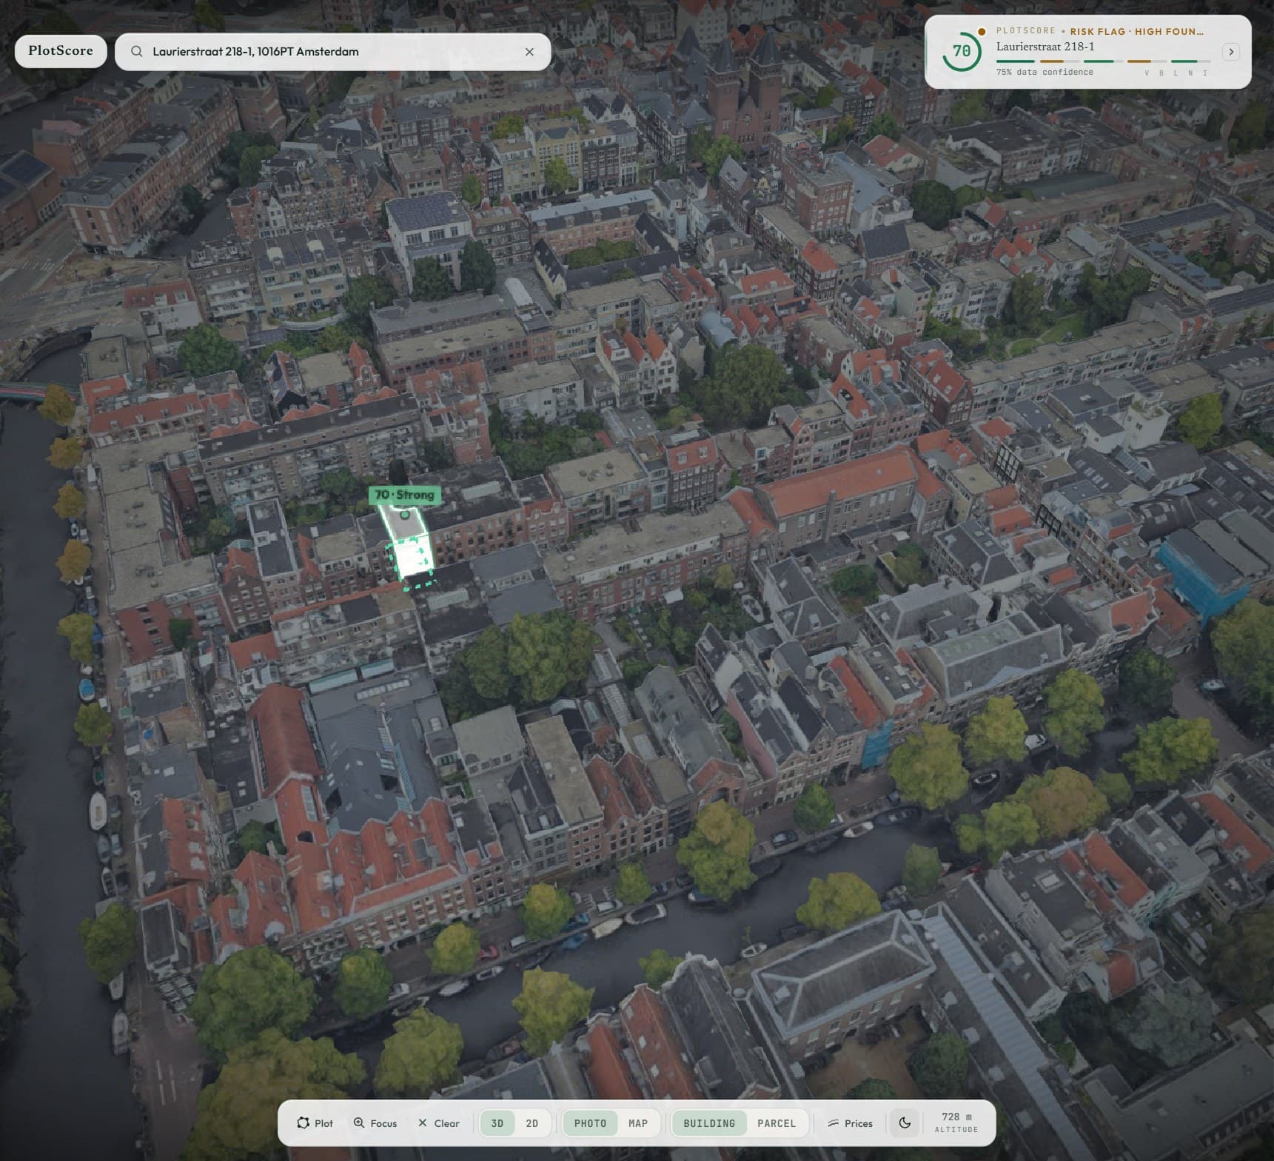The width and height of the screenshot is (1274, 1161).
Task: Click into the address search field
Action: (333, 52)
